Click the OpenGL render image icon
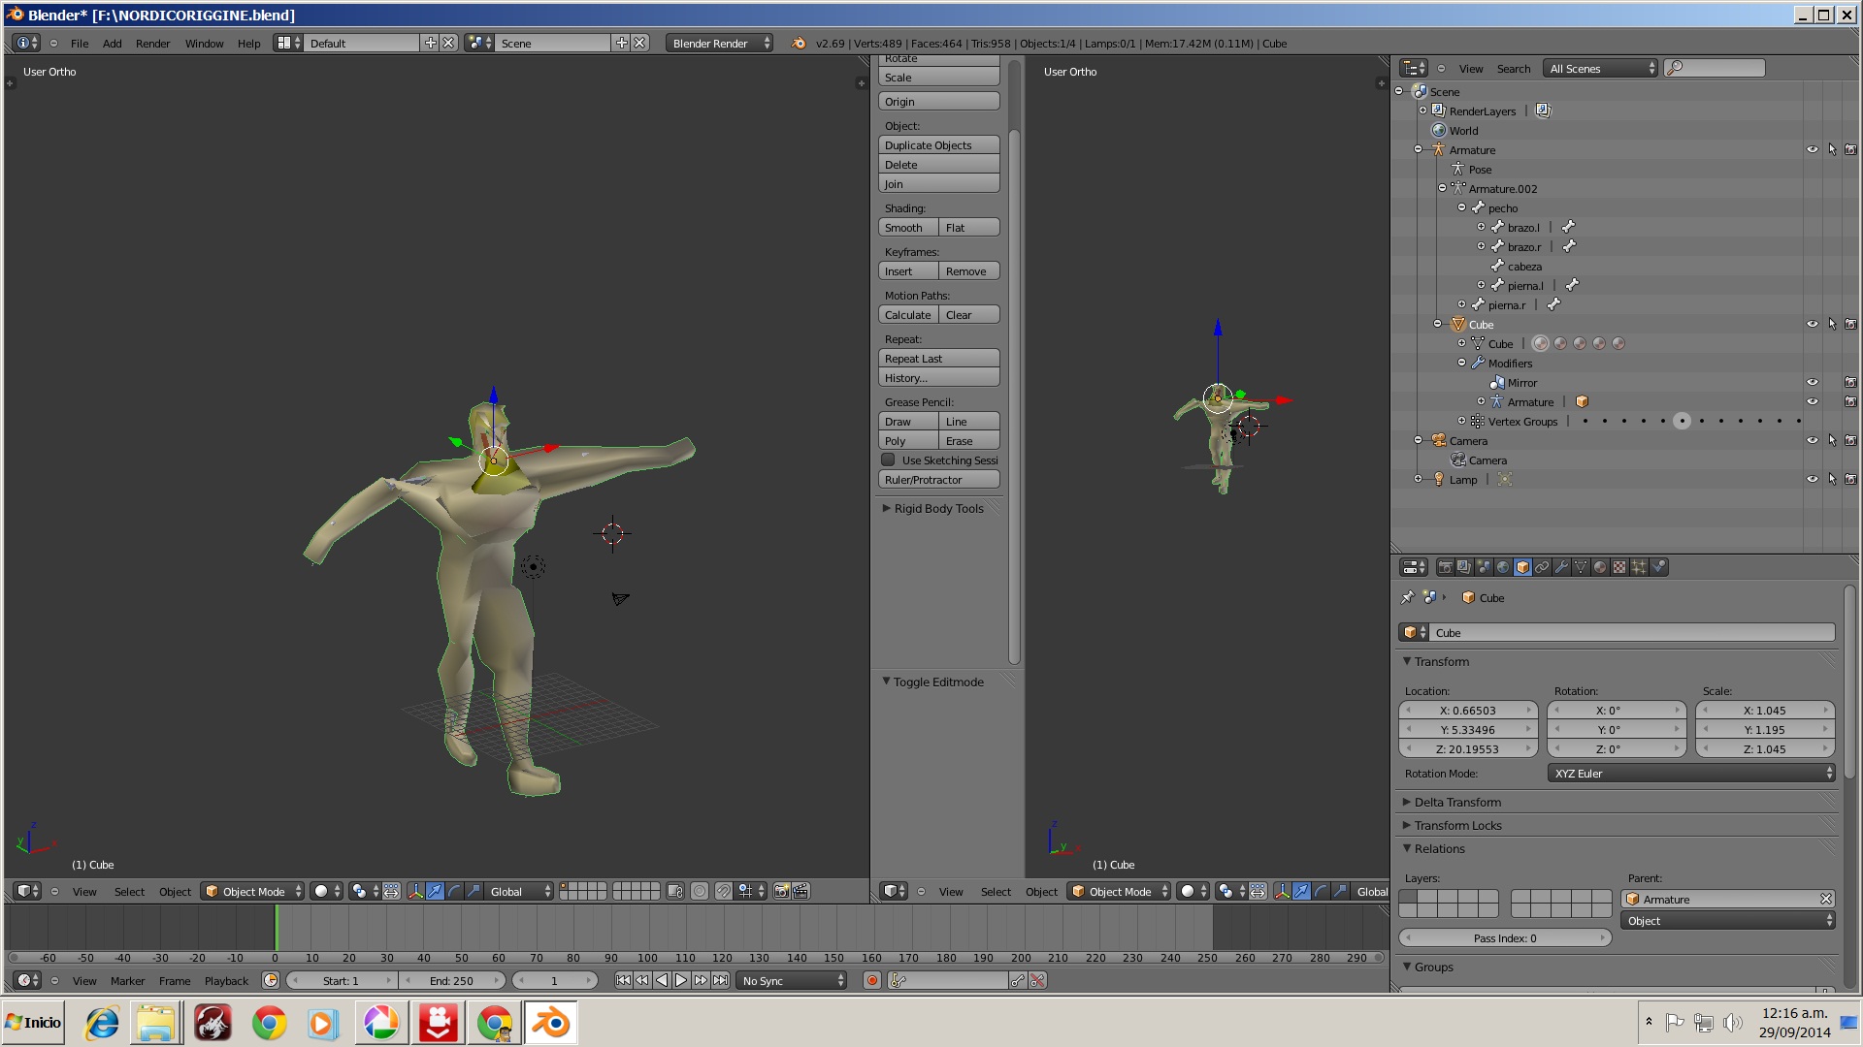This screenshot has width=1863, height=1047. point(781,891)
